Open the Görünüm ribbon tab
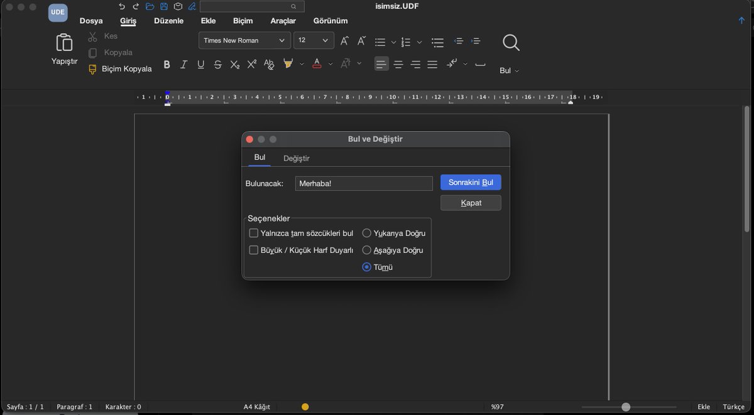Image resolution: width=754 pixels, height=415 pixels. pyautogui.click(x=331, y=21)
